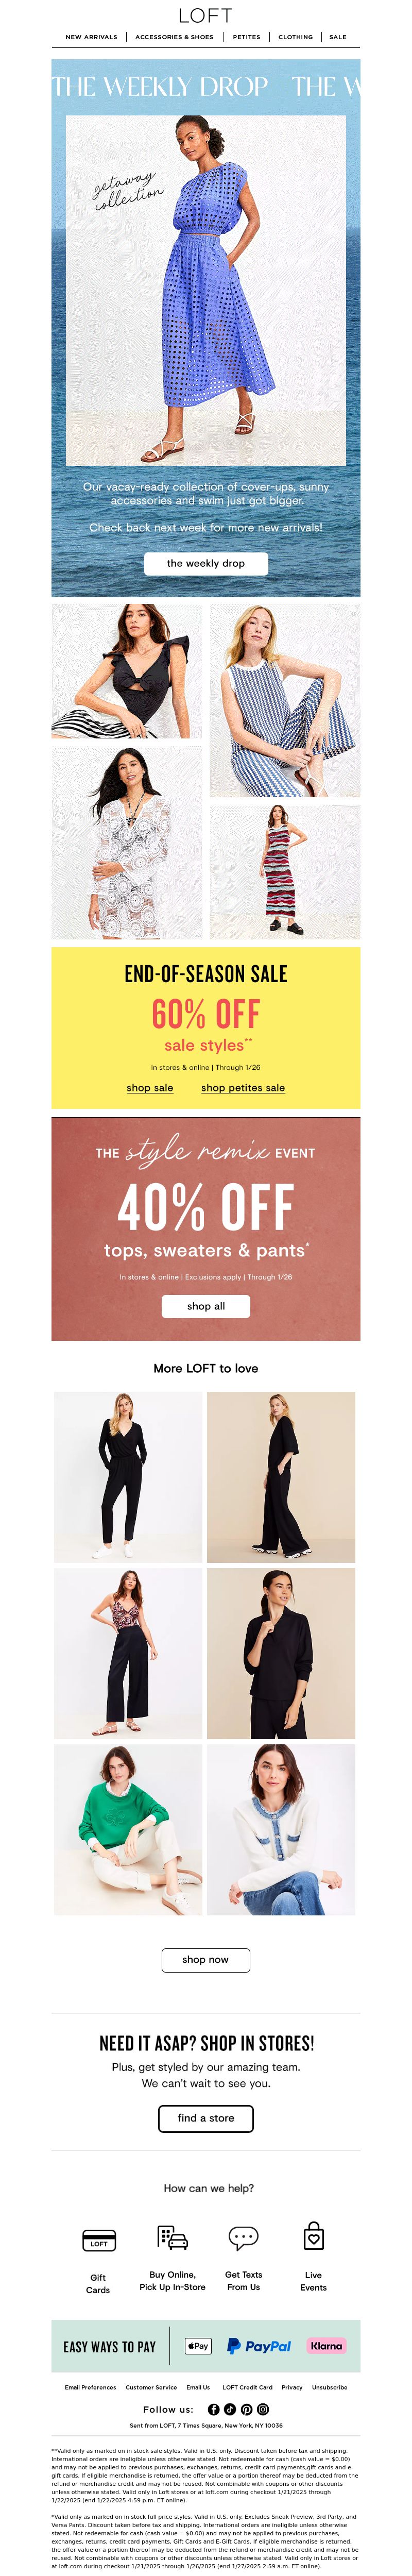Click the find a store button
This screenshot has height=2576, width=412.
coord(206,2118)
